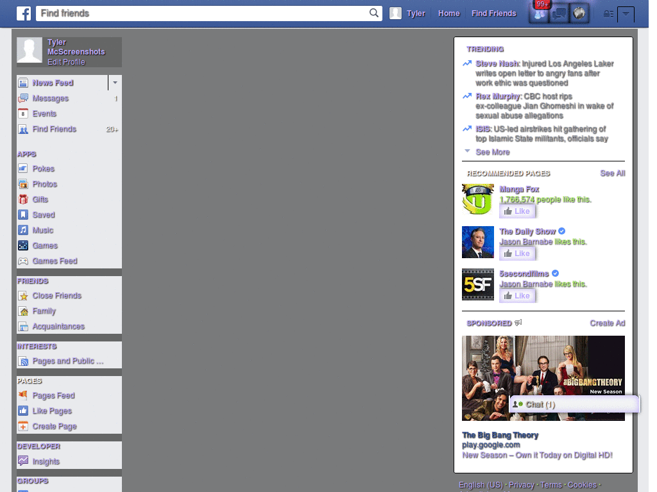Image resolution: width=657 pixels, height=492 pixels.
Task: Click the Pages Feed flag icon
Action: pos(23,395)
